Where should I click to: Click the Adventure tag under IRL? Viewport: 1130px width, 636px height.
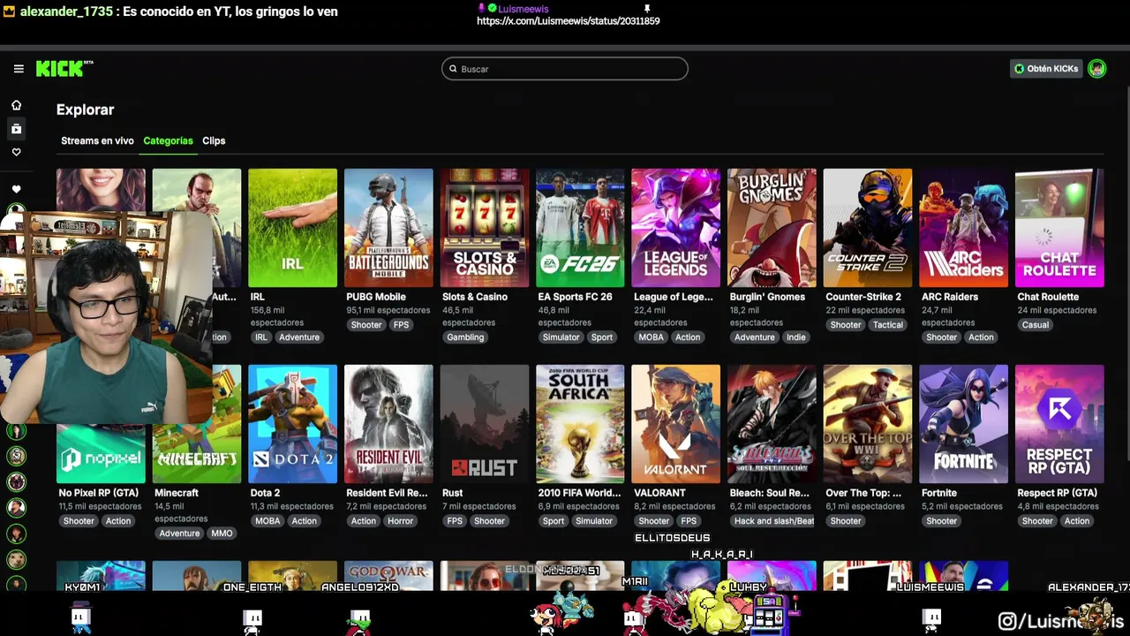[299, 337]
